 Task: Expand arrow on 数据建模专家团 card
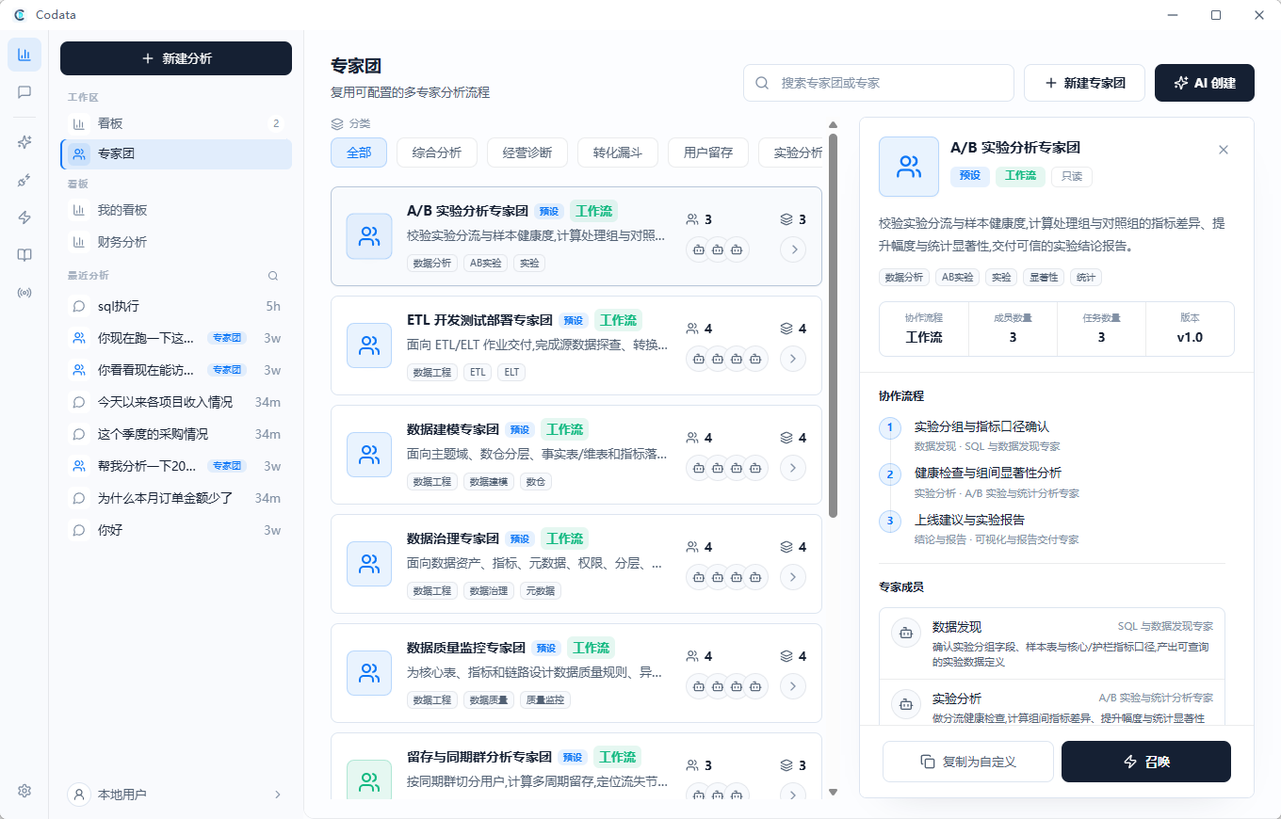(793, 468)
